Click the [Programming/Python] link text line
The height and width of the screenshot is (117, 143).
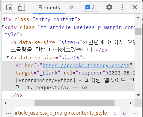75,80
